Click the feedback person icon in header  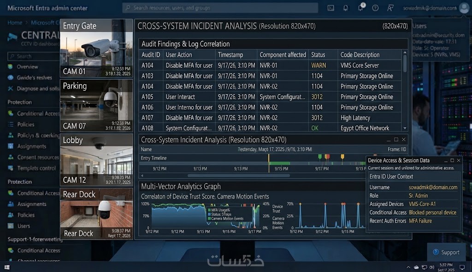coord(390,8)
